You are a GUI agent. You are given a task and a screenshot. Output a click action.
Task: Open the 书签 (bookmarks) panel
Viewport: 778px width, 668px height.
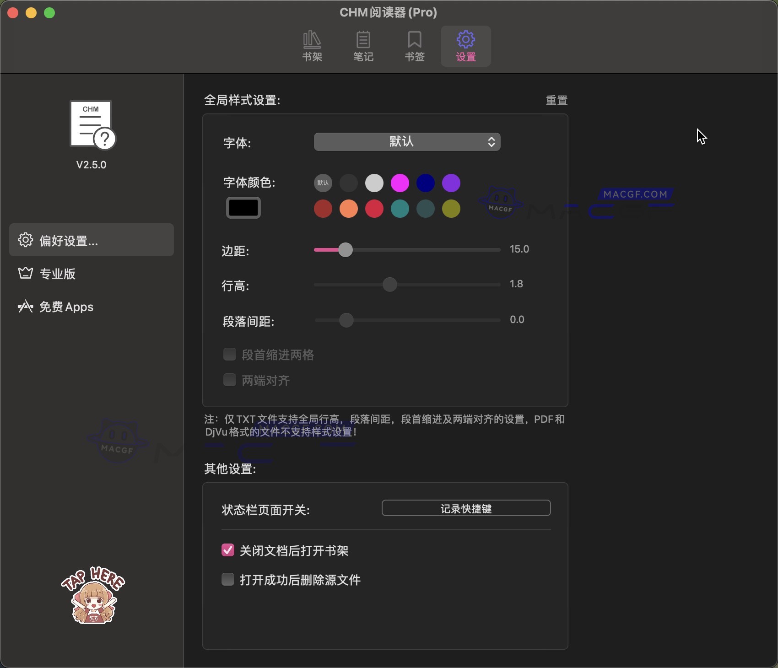[414, 45]
